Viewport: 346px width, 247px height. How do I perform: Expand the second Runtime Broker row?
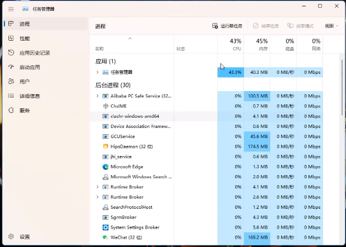point(97,197)
